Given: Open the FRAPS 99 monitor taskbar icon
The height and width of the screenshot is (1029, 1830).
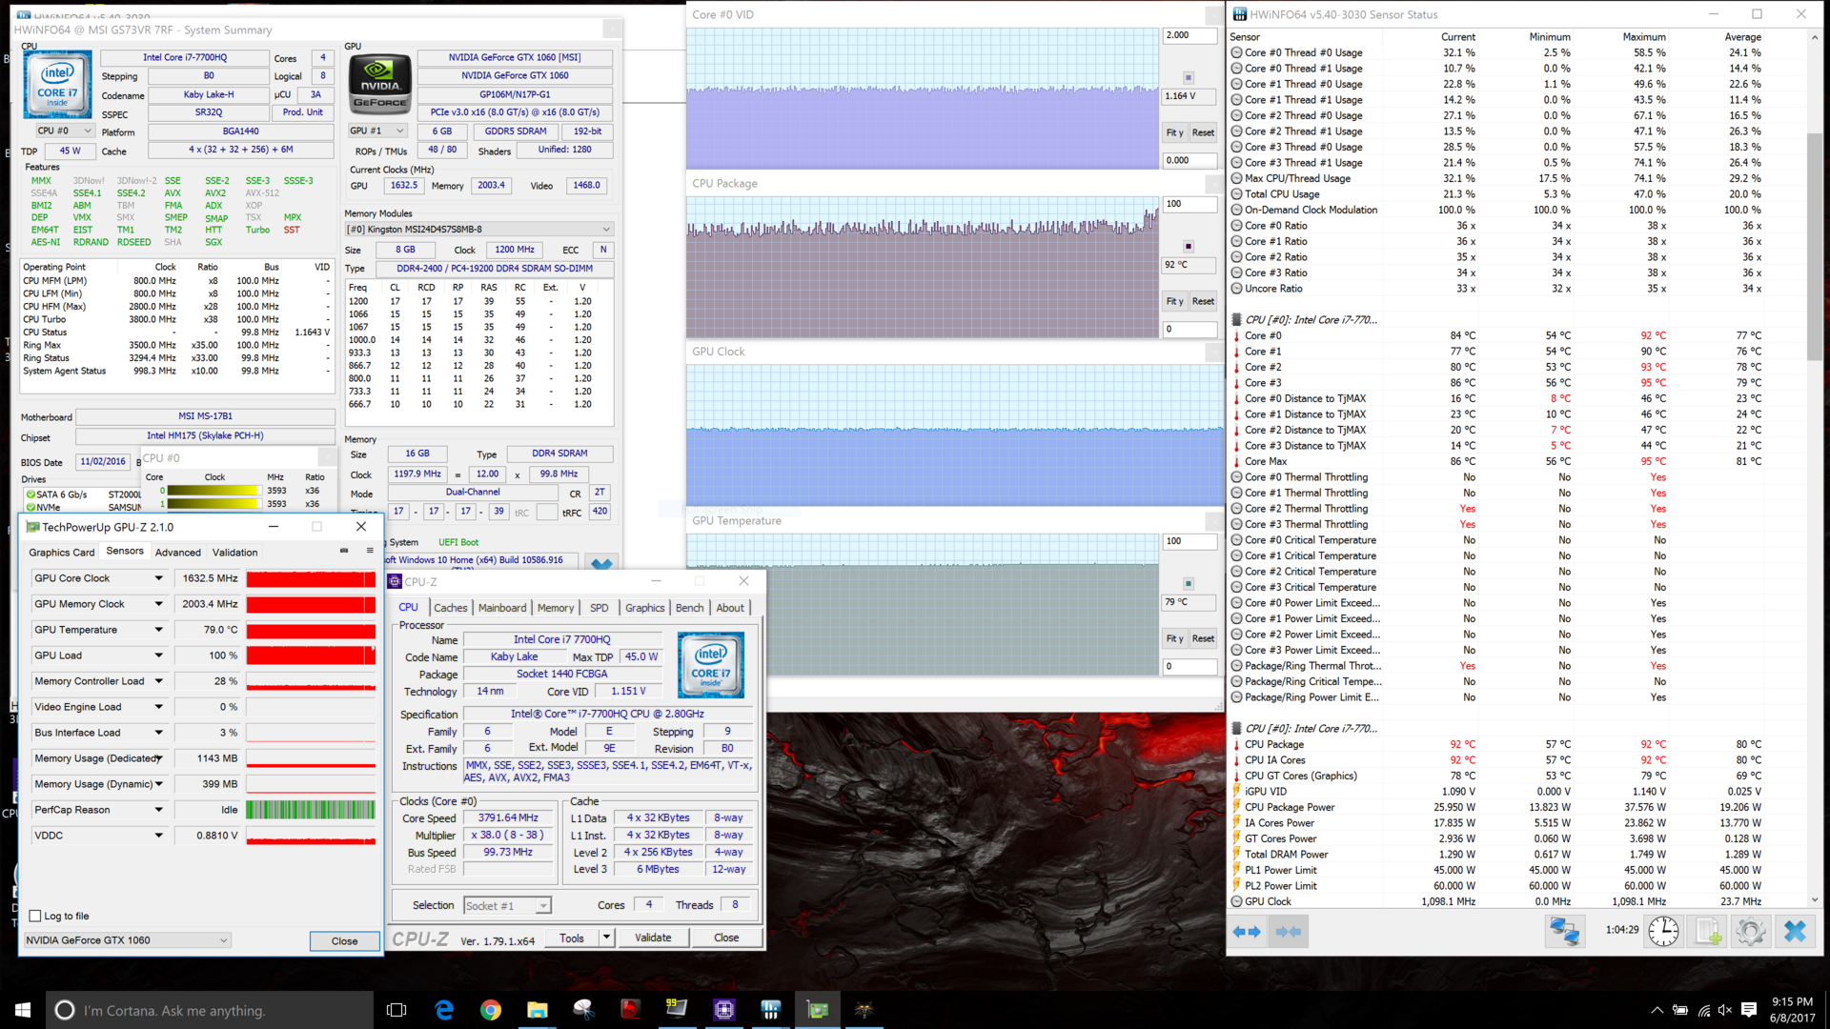Looking at the screenshot, I should click(678, 1010).
